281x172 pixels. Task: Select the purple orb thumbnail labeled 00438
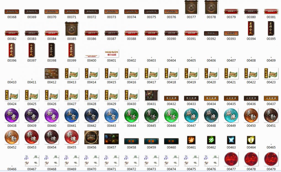tap(12, 115)
